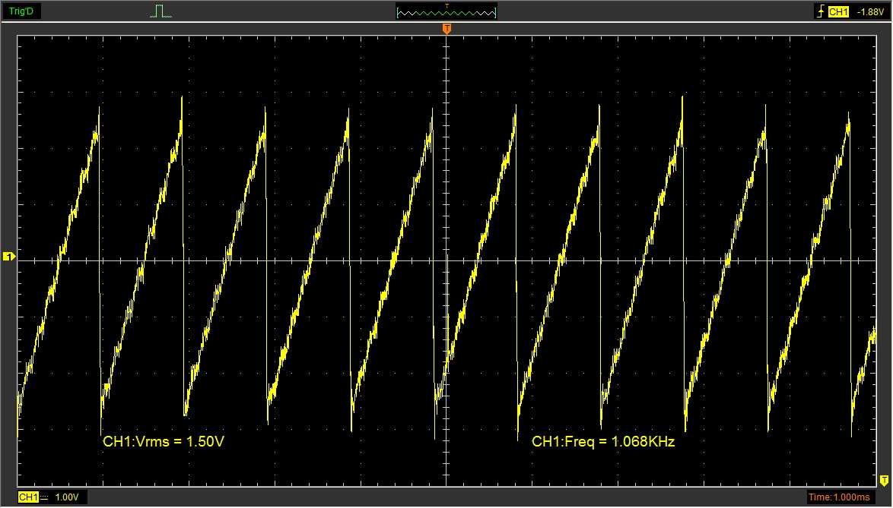Click the yellow trigger level arrow marker
Screen dimensions: 893x508
click(x=884, y=482)
